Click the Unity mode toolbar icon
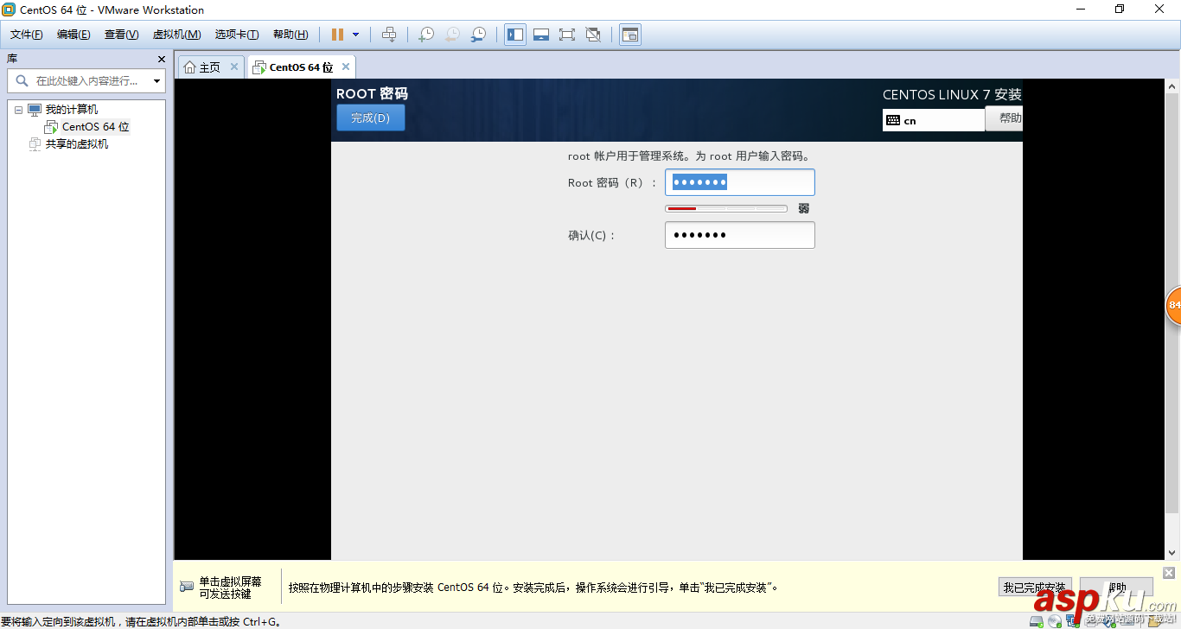 pyautogui.click(x=593, y=35)
